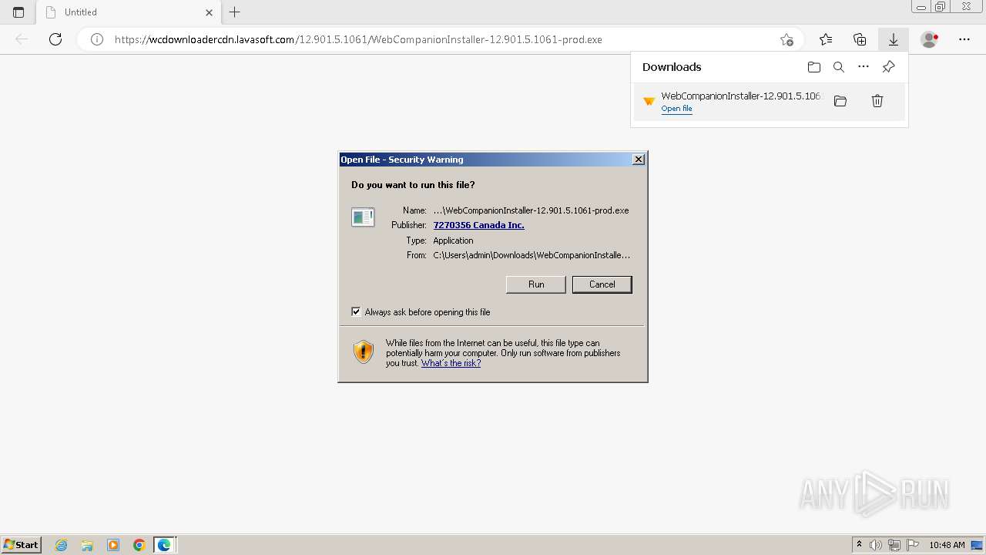Go back with the back arrow
986x555 pixels.
22,39
